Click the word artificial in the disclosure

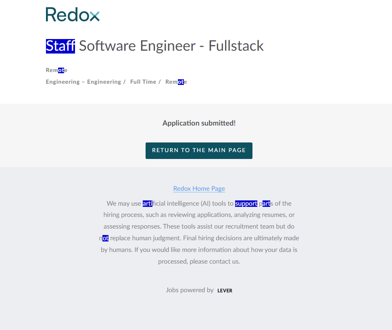[x=154, y=203]
